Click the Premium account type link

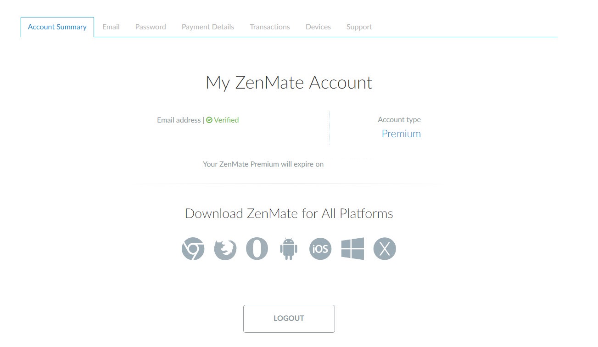[401, 134]
